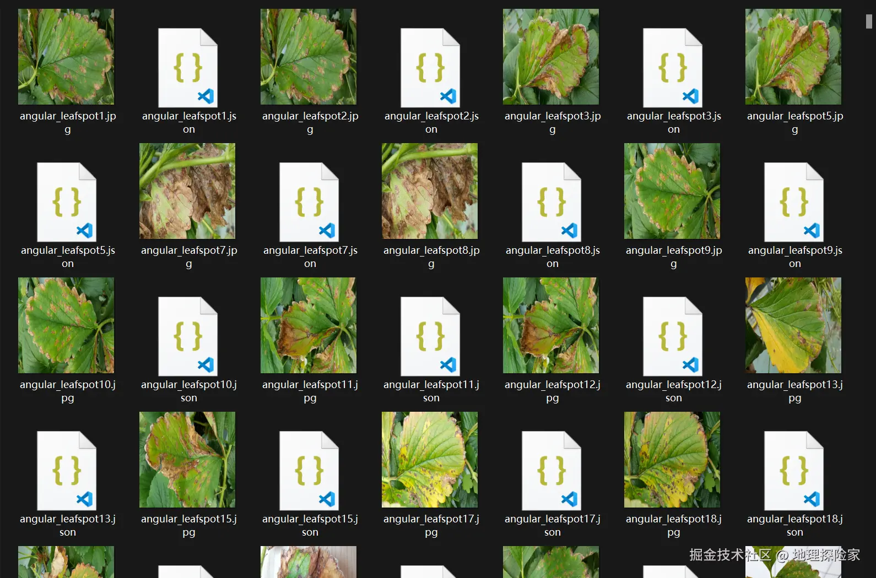Select the angular_leafspot8.json file icon

coord(551,202)
